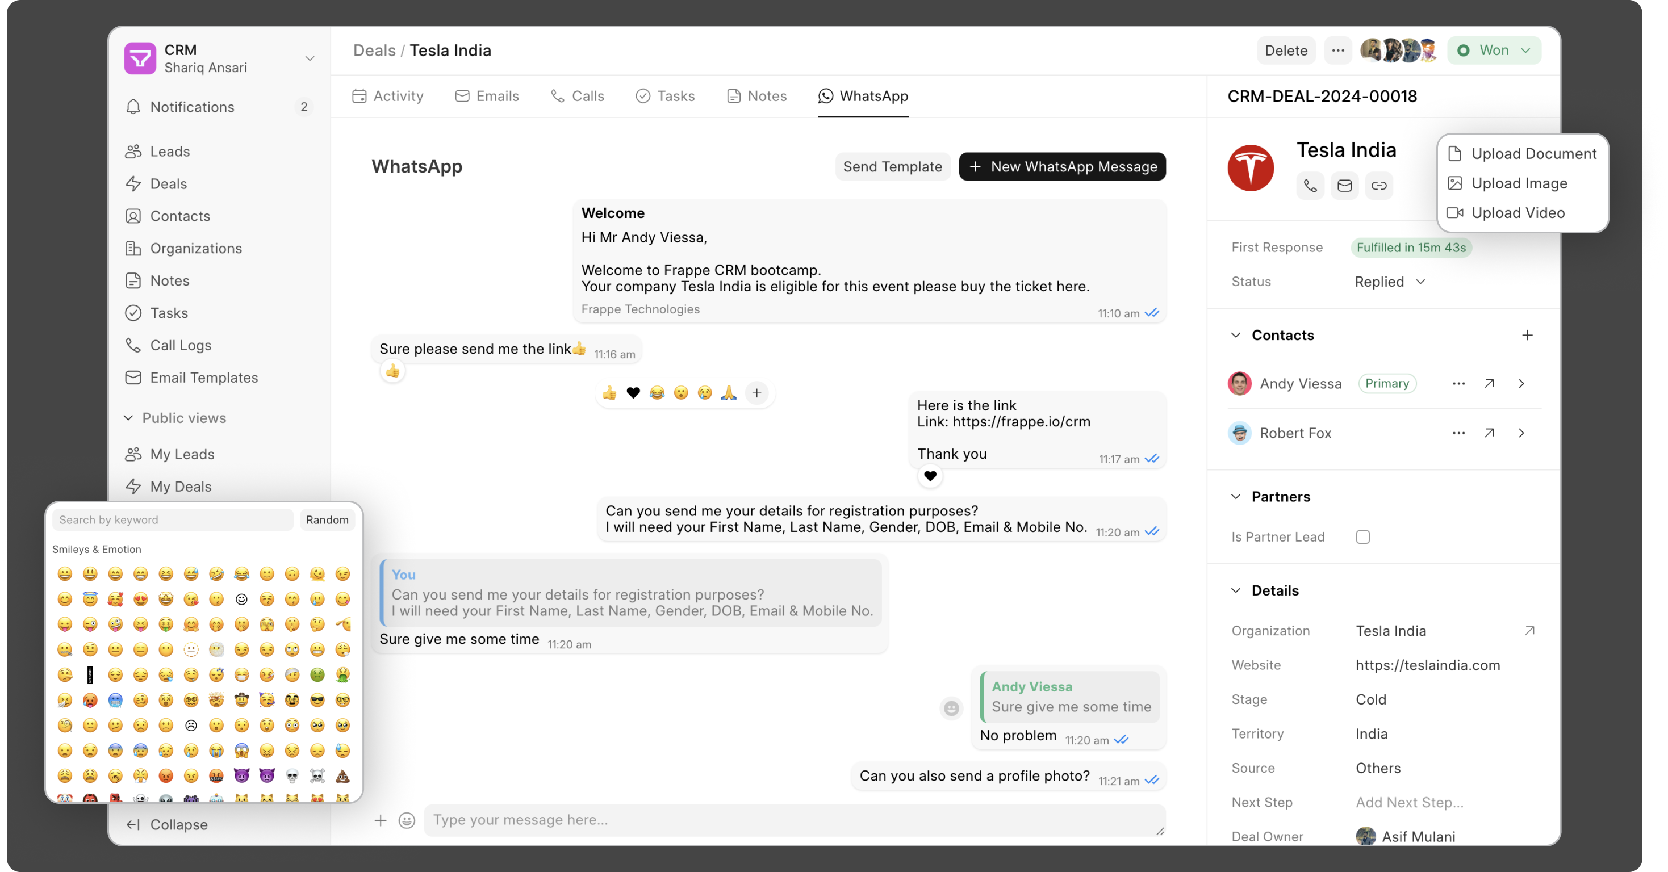React with the praying hands emoji
Screen dimensions: 1668x872
(729, 393)
